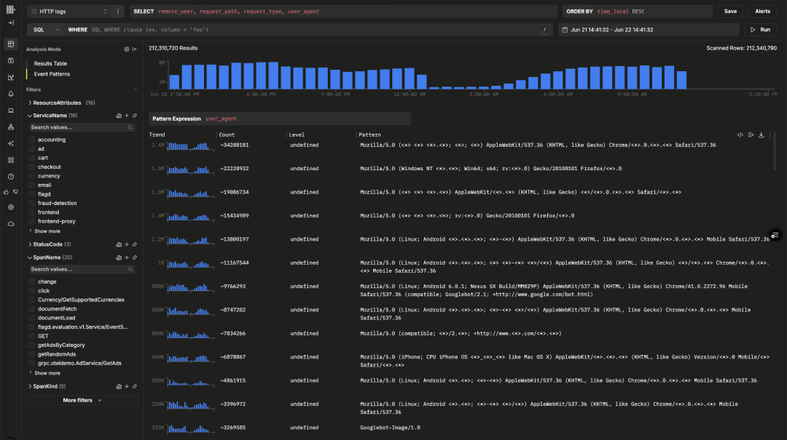The image size is (787, 440).
Task: Download the pattern results table
Action: [x=761, y=135]
